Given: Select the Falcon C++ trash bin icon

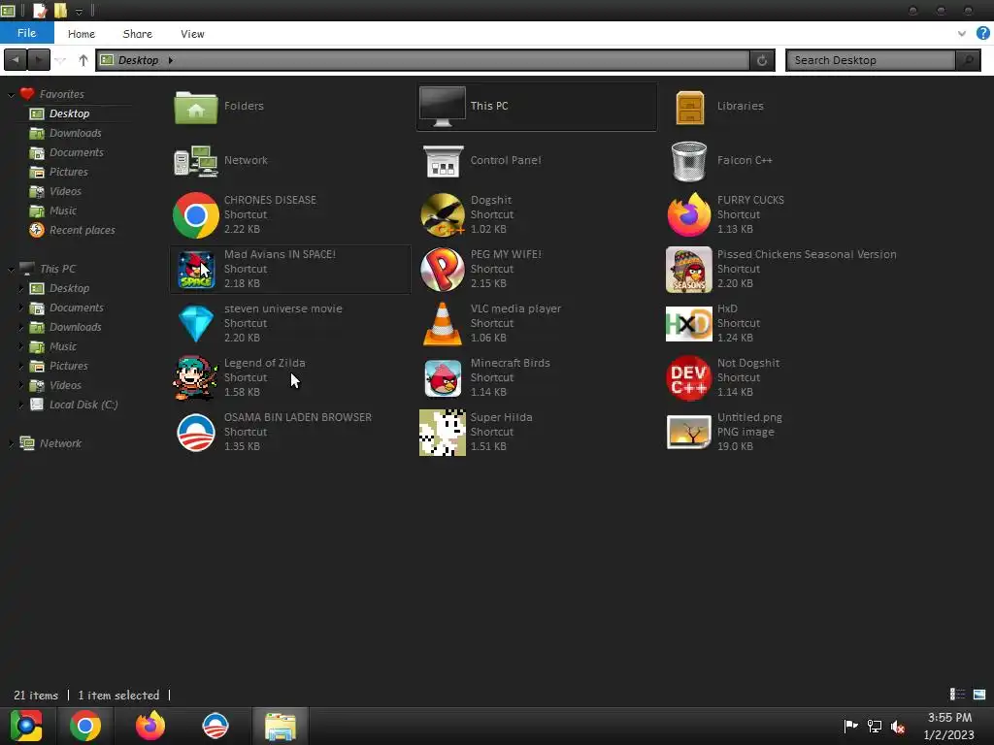Looking at the screenshot, I should (x=689, y=161).
